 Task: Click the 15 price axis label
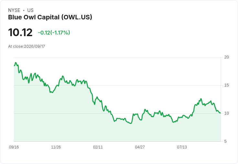pyautogui.click(x=226, y=85)
